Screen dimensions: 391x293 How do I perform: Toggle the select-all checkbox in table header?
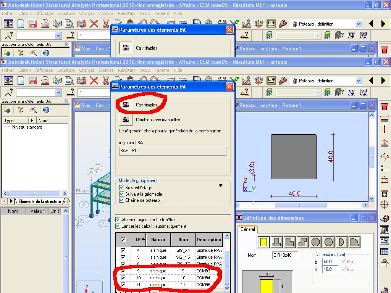(x=123, y=240)
